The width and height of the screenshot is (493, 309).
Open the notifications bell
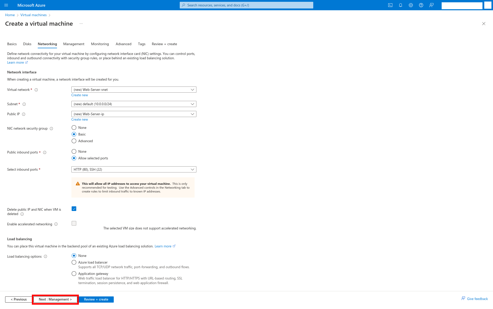pyautogui.click(x=401, y=5)
